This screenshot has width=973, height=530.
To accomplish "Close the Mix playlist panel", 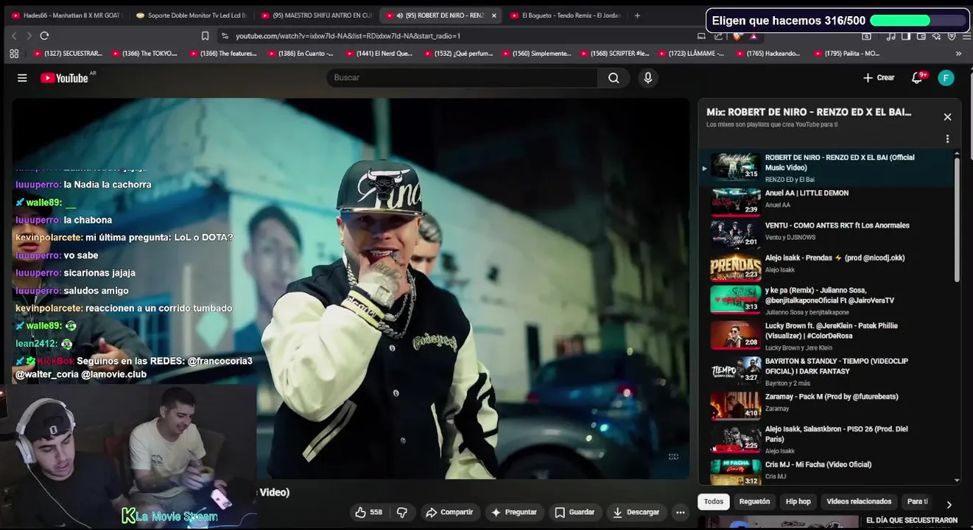I will pos(947,117).
